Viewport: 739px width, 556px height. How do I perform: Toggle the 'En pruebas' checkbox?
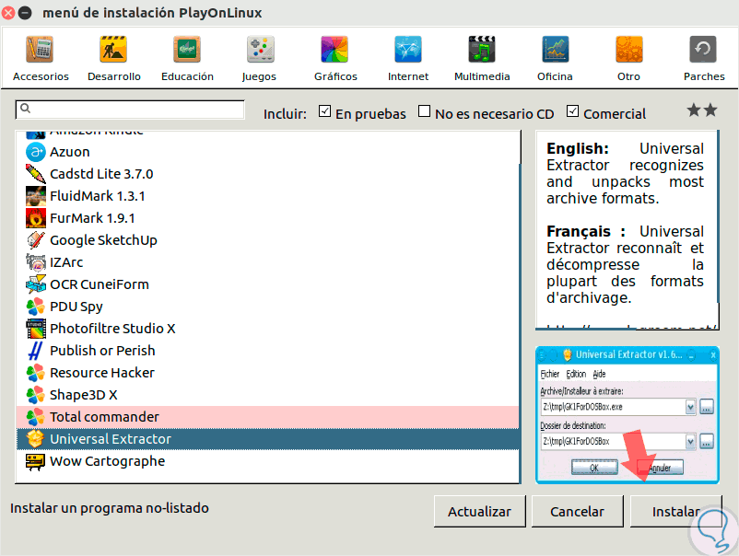(x=324, y=111)
